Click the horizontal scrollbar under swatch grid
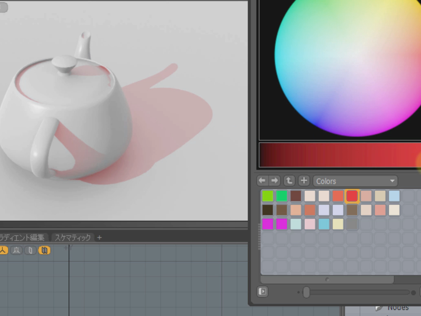This screenshot has height=316, width=421. [x=327, y=280]
